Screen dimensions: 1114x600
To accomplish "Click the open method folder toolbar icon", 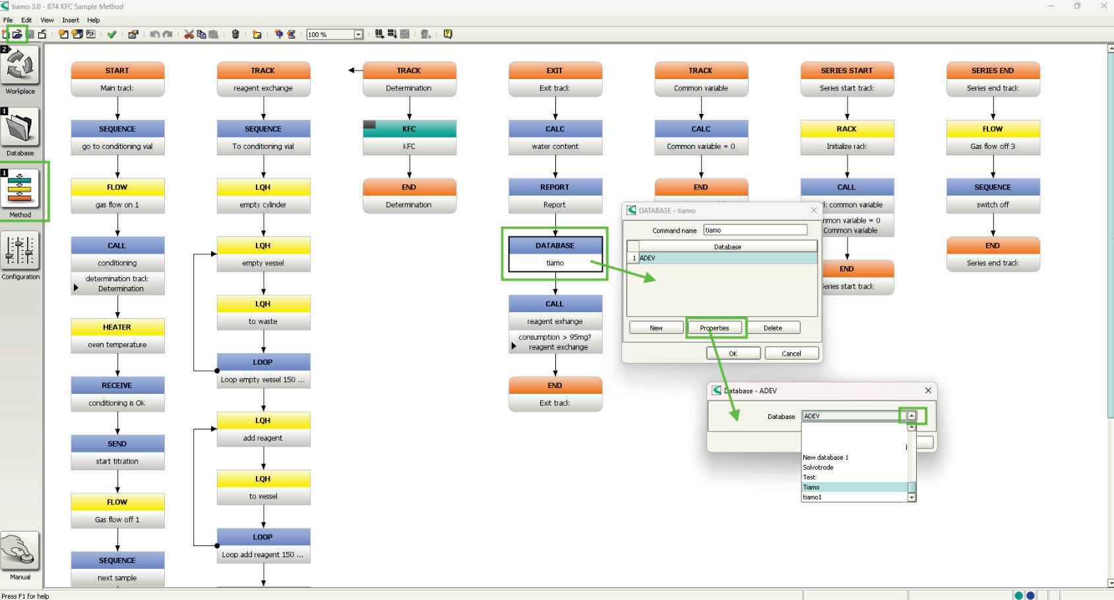I will [x=17, y=34].
